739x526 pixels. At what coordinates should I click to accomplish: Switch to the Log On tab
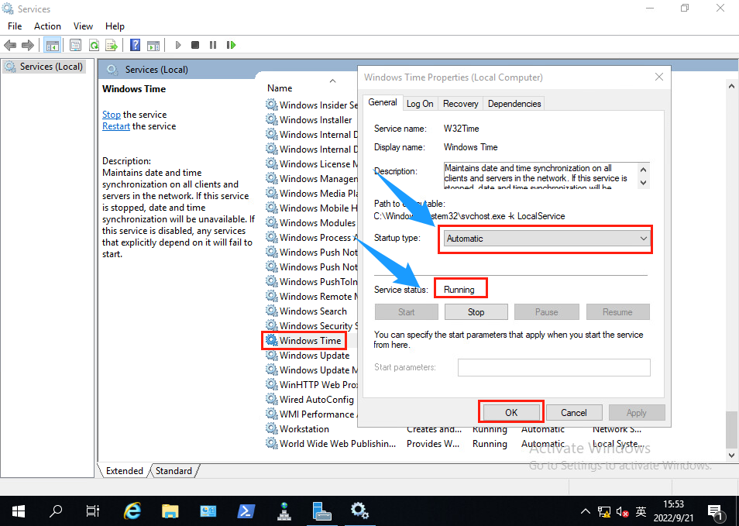(420, 104)
